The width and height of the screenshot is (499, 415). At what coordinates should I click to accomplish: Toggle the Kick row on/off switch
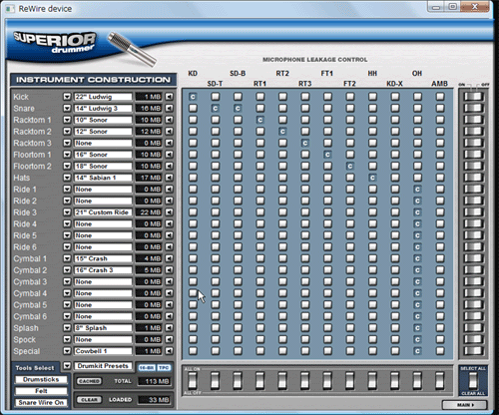pos(473,97)
